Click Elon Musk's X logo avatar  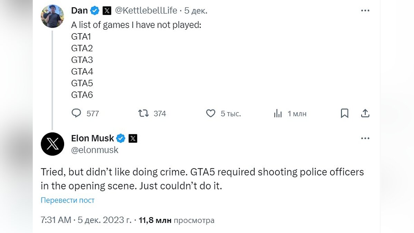click(52, 144)
